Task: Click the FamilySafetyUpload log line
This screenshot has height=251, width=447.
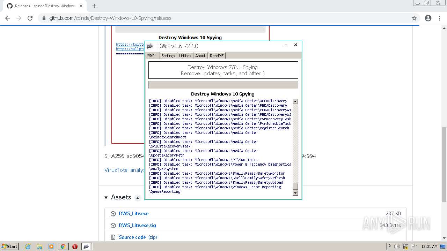Action: 216,182
